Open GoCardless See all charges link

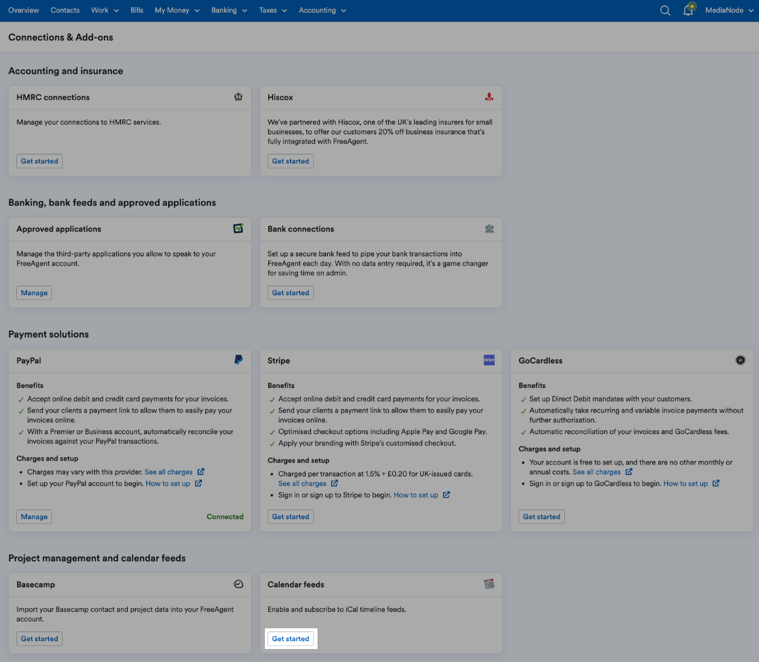[x=596, y=472]
